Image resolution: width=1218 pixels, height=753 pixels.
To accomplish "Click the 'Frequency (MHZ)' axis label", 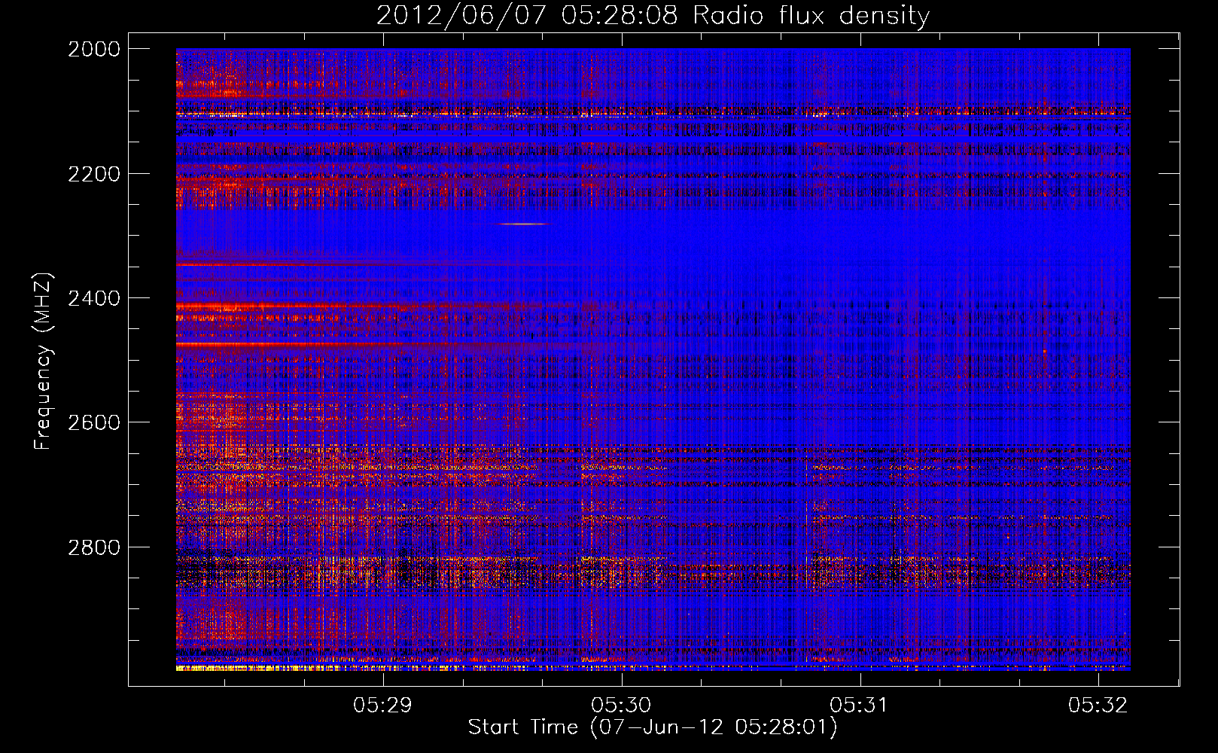I will point(44,361).
